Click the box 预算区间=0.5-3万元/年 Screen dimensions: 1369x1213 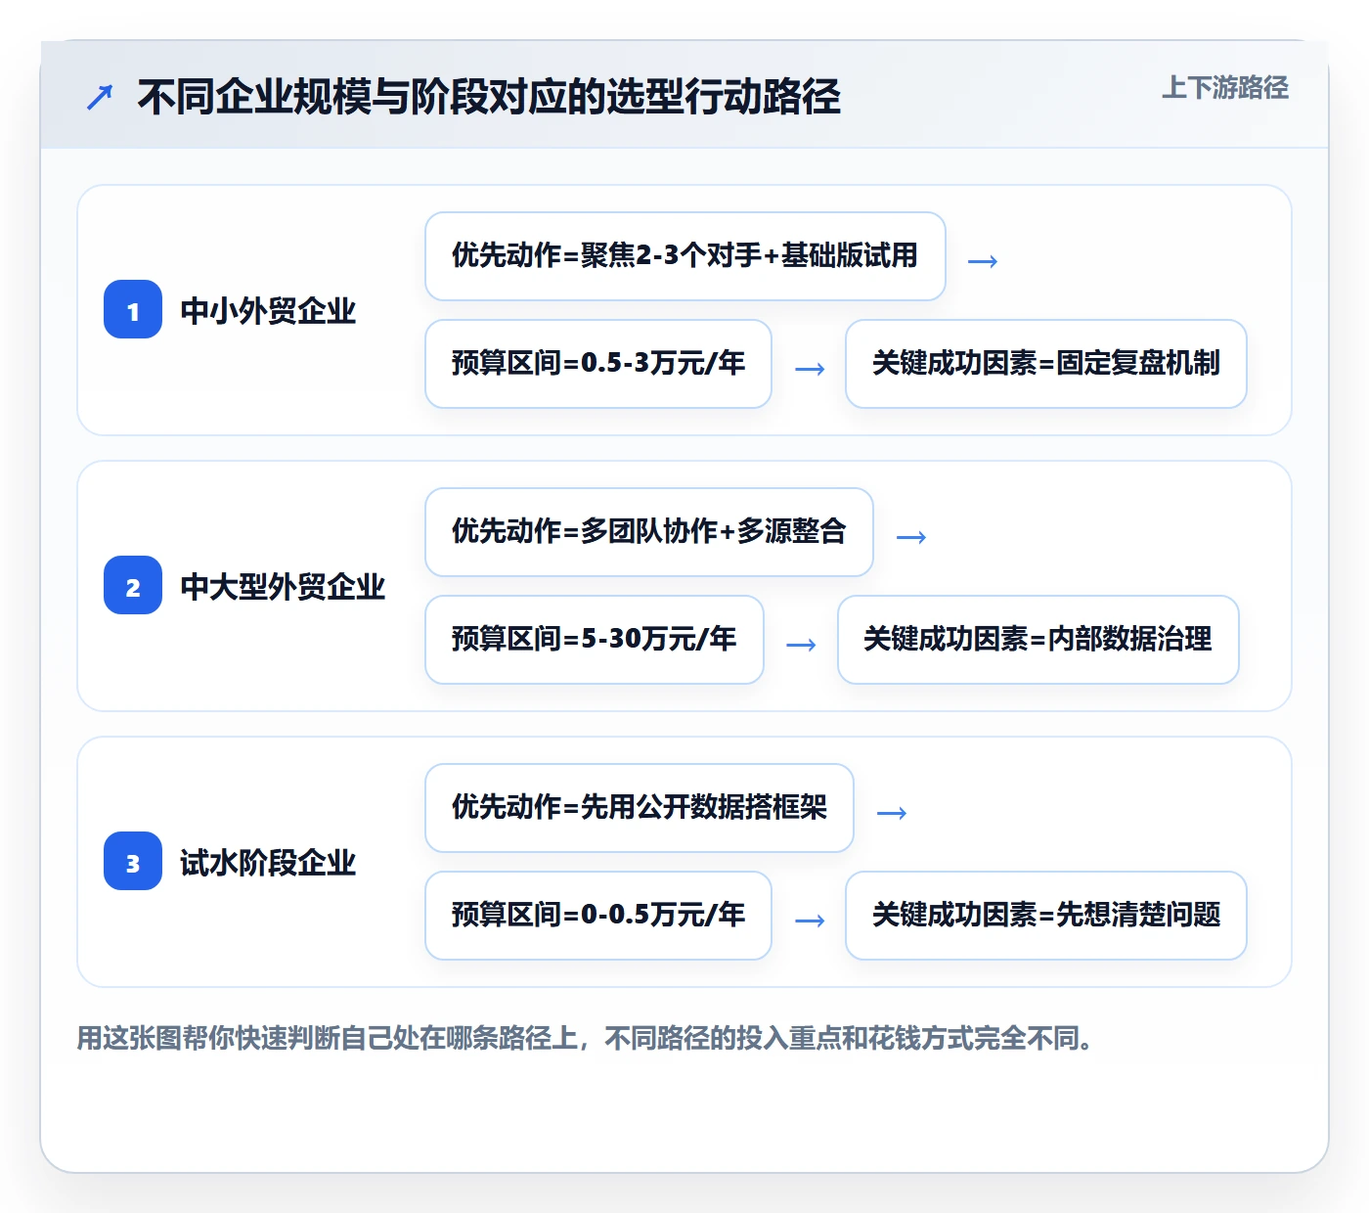[x=598, y=364]
